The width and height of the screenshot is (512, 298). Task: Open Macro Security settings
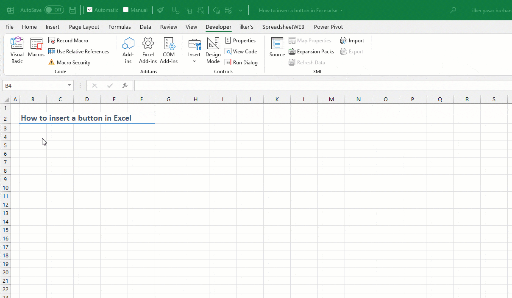73,62
